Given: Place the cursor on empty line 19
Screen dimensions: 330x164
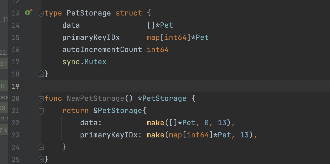Looking at the screenshot, I should coord(167,86).
